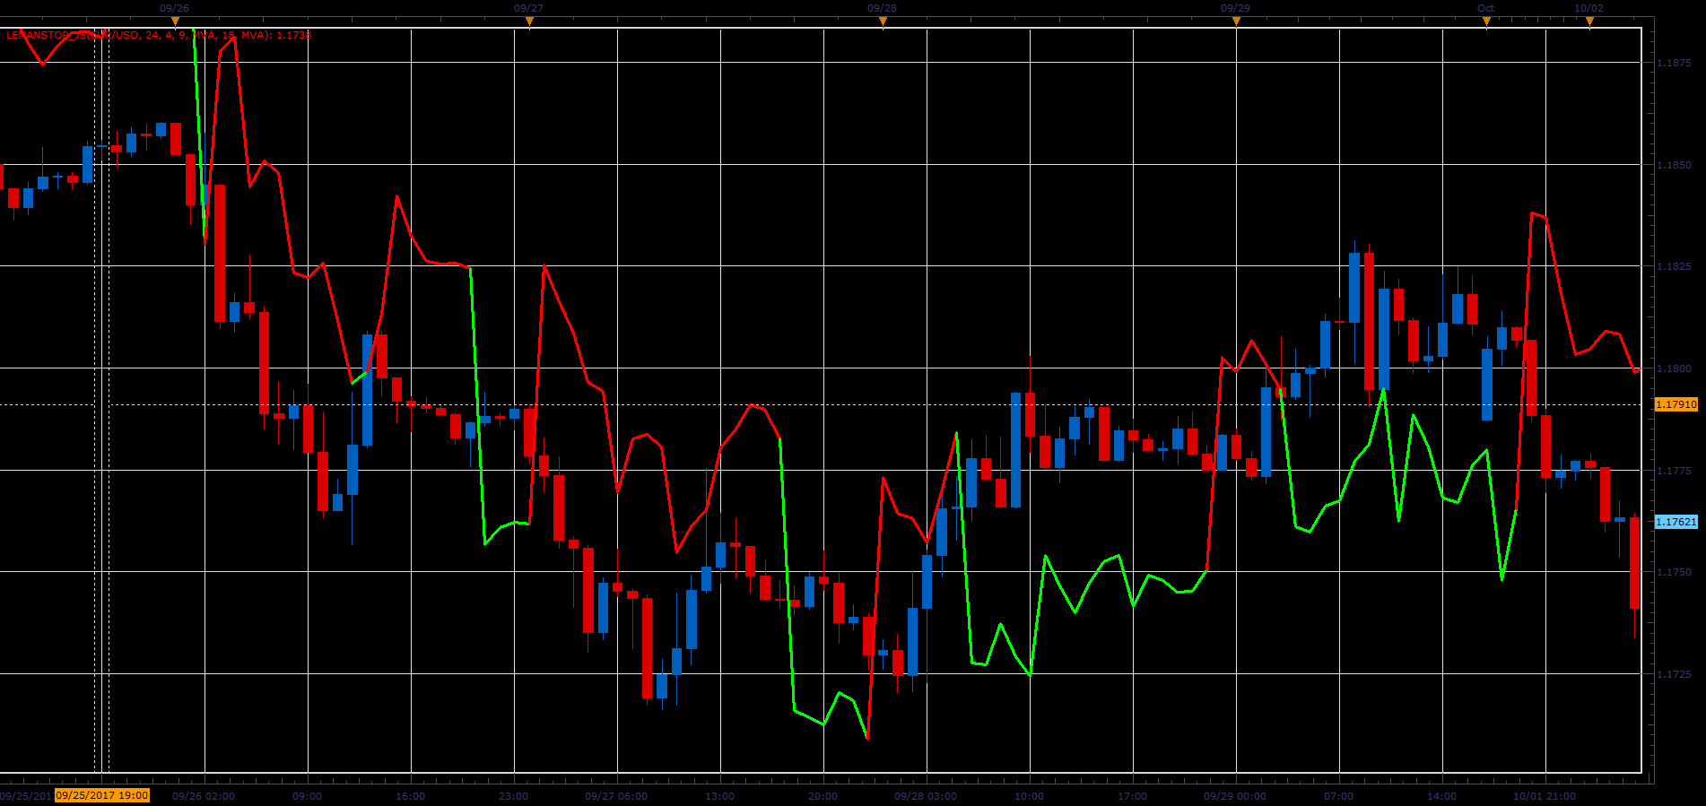Click the 20:00 time axis label
Screen dimensions: 1706x806
point(823,796)
